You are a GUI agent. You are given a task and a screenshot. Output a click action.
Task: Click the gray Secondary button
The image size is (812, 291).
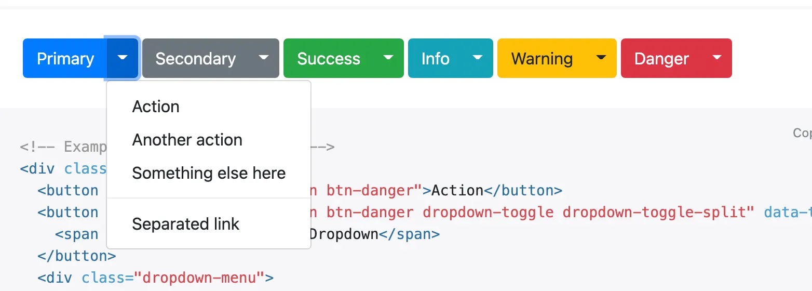(195, 58)
